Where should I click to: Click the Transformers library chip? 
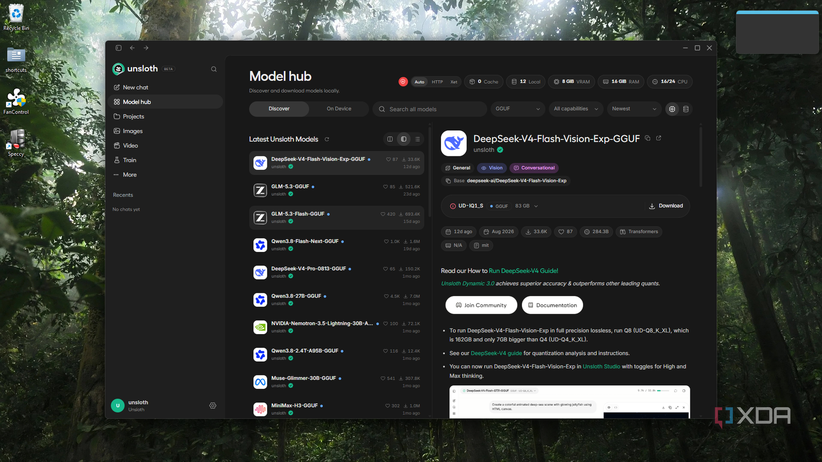639,231
